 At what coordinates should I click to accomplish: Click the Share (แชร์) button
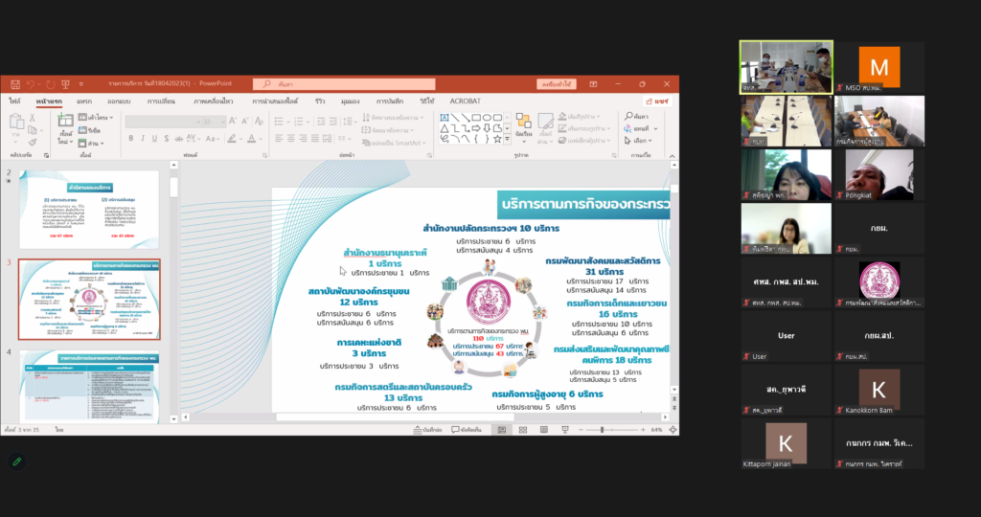657,101
